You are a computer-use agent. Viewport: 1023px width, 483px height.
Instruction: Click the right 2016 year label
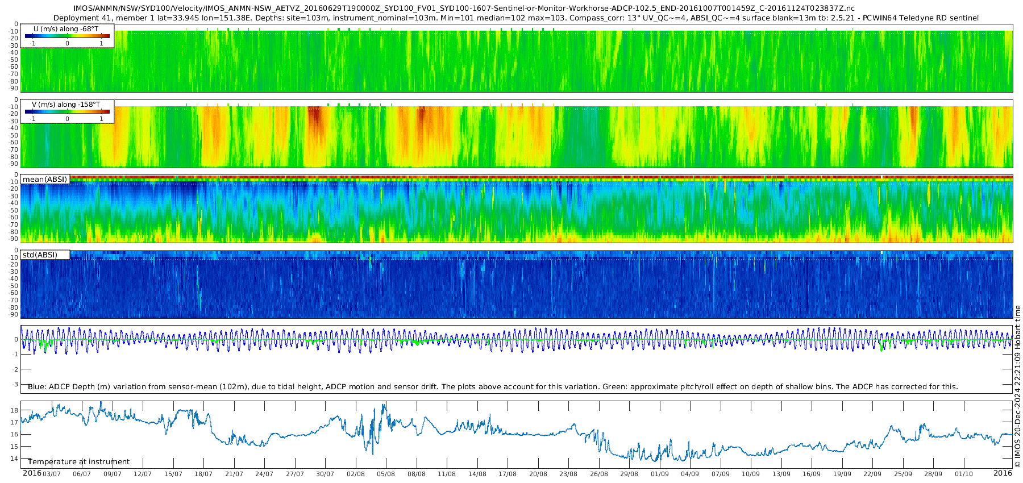[1003, 473]
